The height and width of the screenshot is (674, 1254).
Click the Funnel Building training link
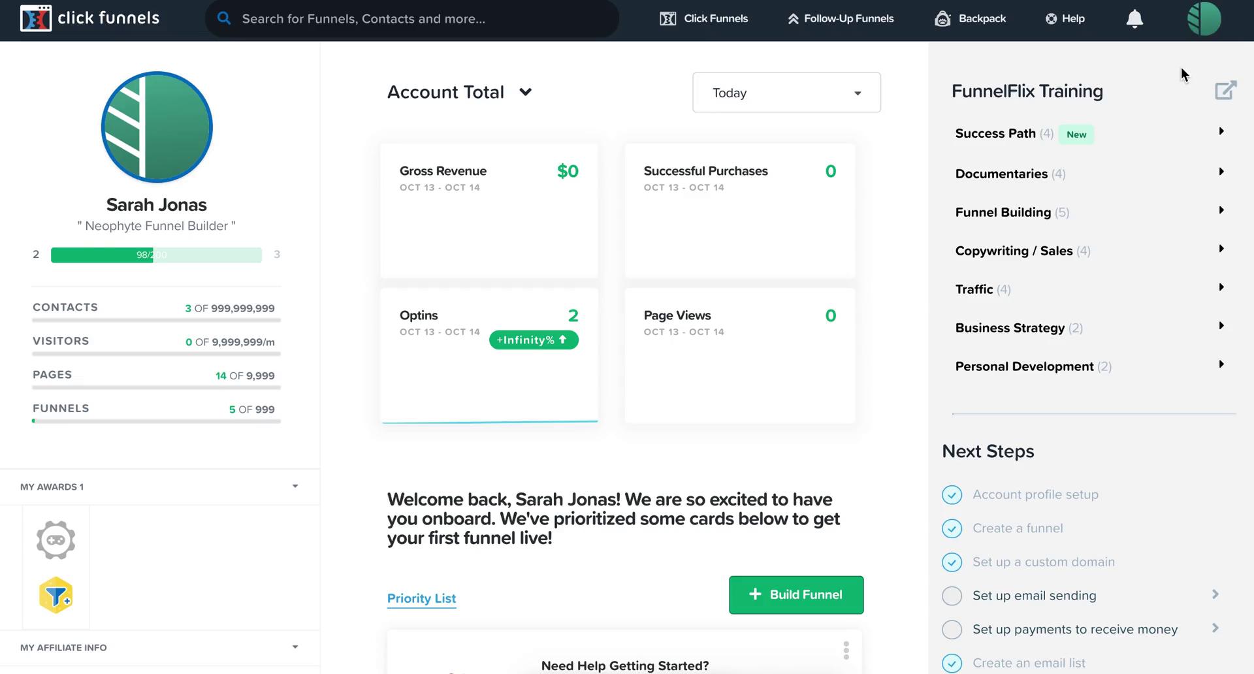point(1003,212)
